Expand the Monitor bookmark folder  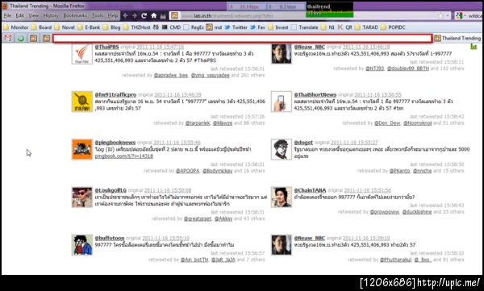tap(16, 27)
